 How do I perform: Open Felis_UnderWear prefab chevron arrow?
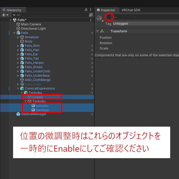pos(92,76)
